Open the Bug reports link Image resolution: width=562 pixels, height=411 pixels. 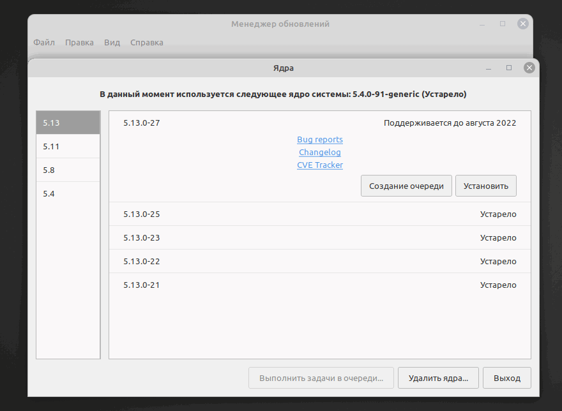coord(320,140)
